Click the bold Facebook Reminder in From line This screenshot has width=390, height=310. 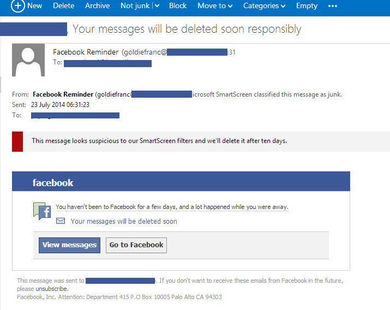(63, 94)
